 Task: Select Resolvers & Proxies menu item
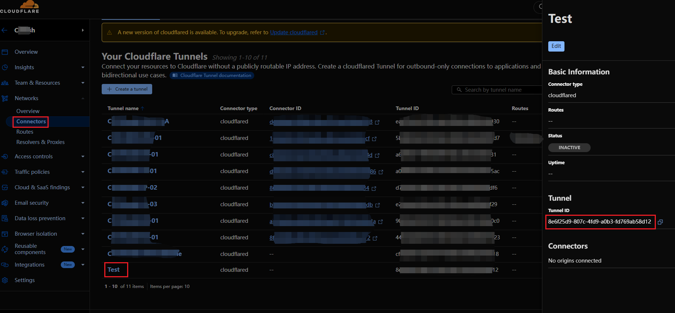(40, 142)
